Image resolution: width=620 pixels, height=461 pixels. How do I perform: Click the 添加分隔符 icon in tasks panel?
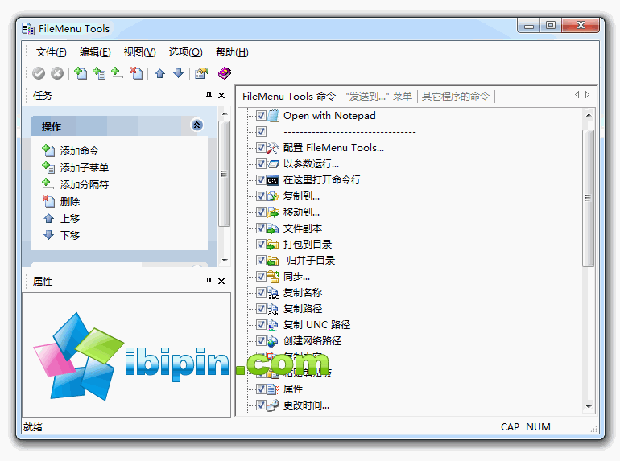coord(48,184)
